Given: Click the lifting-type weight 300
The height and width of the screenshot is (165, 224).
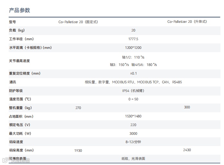Looking at the screenshot, I should pyautogui.click(x=187, y=107).
